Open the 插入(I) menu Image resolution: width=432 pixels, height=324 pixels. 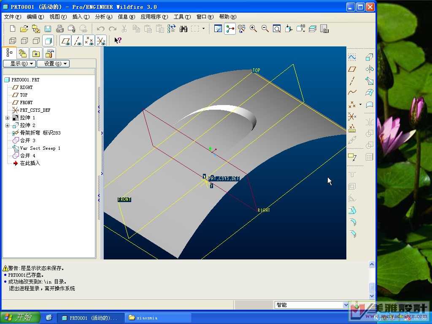click(81, 17)
